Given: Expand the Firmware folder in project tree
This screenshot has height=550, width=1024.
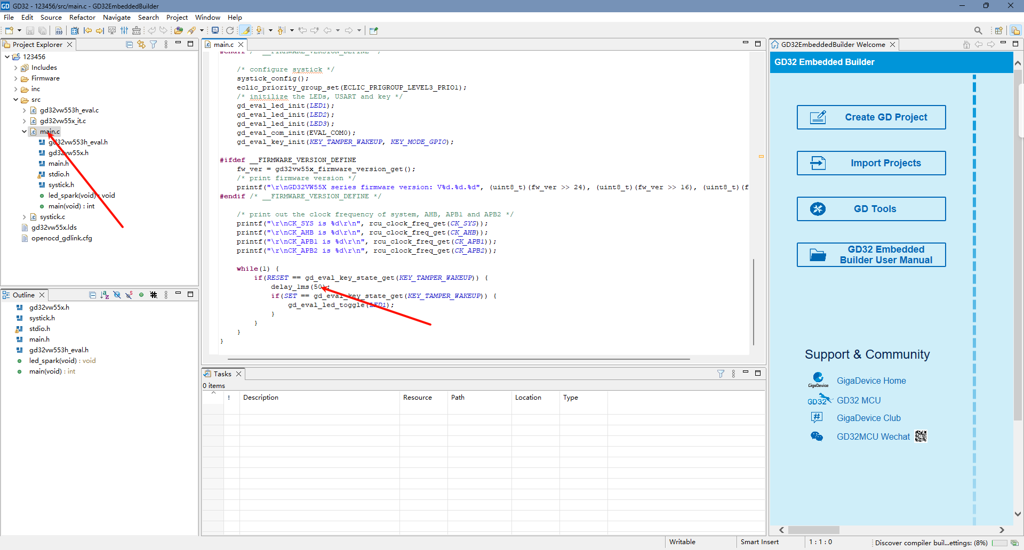Looking at the screenshot, I should pos(16,78).
